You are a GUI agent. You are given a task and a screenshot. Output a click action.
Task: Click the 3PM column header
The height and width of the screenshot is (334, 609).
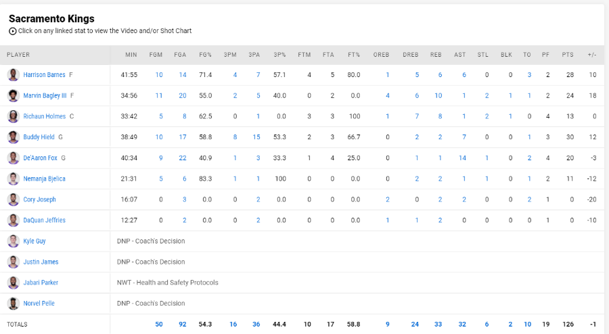click(x=230, y=55)
